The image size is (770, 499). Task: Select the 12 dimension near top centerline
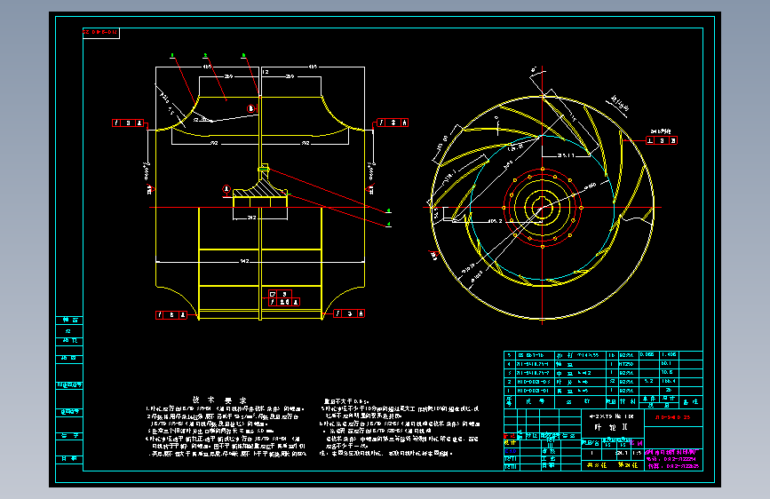pyautogui.click(x=266, y=72)
